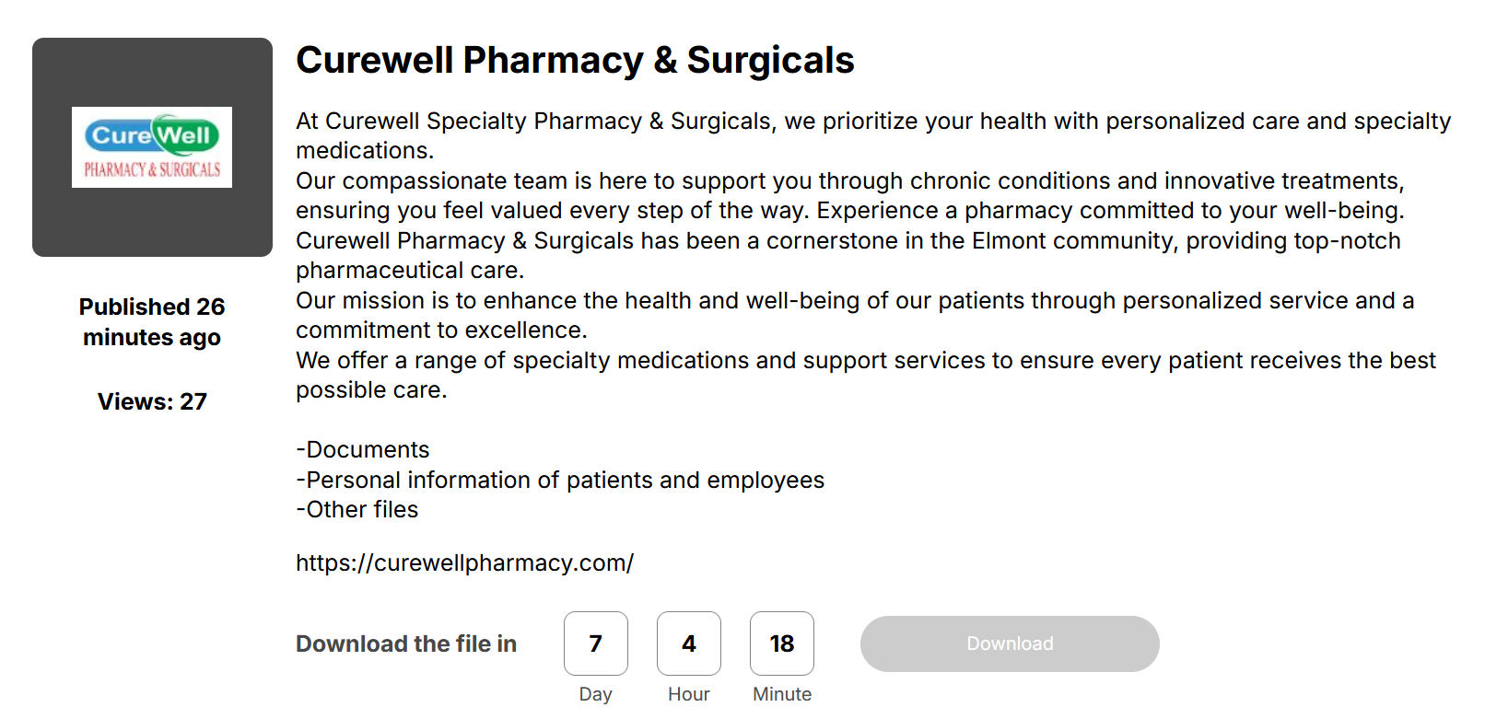Click the Minute label under the countdown

click(782, 694)
